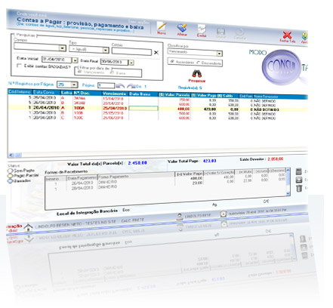Click the clock icon in status bar

(x=223, y=214)
